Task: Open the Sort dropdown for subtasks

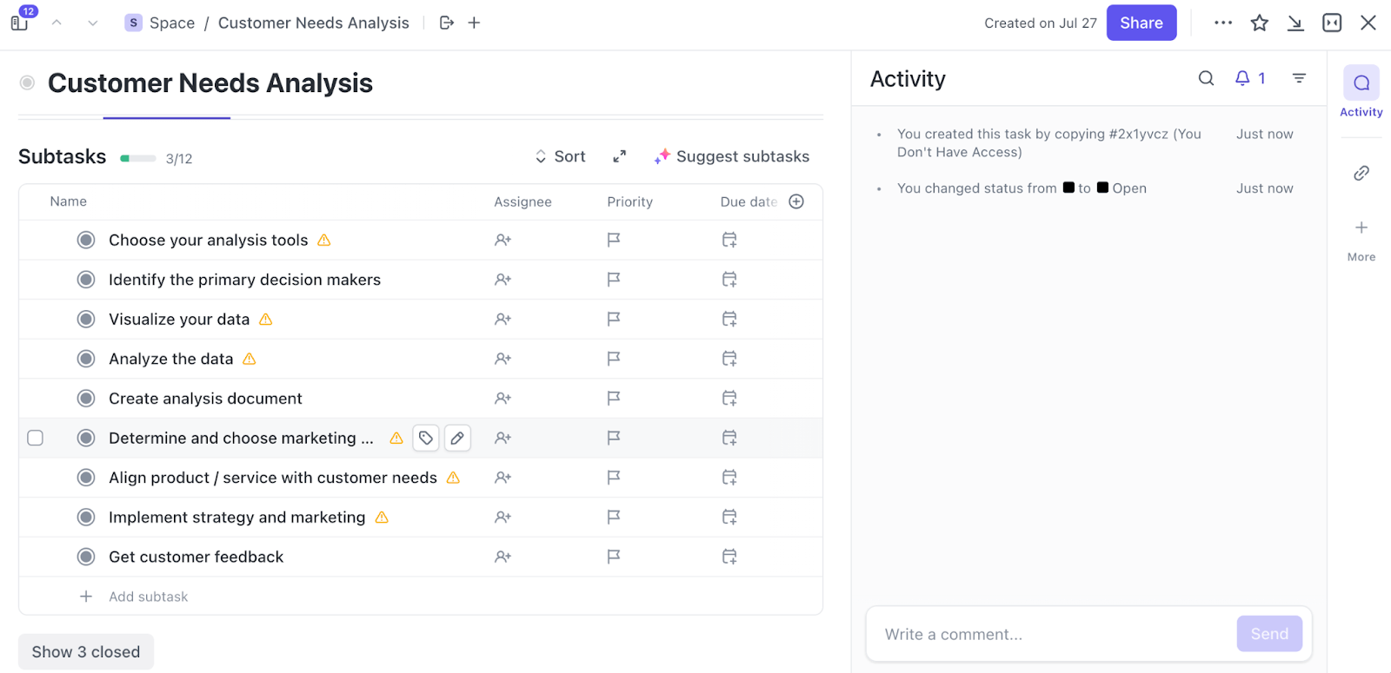Action: [x=560, y=156]
